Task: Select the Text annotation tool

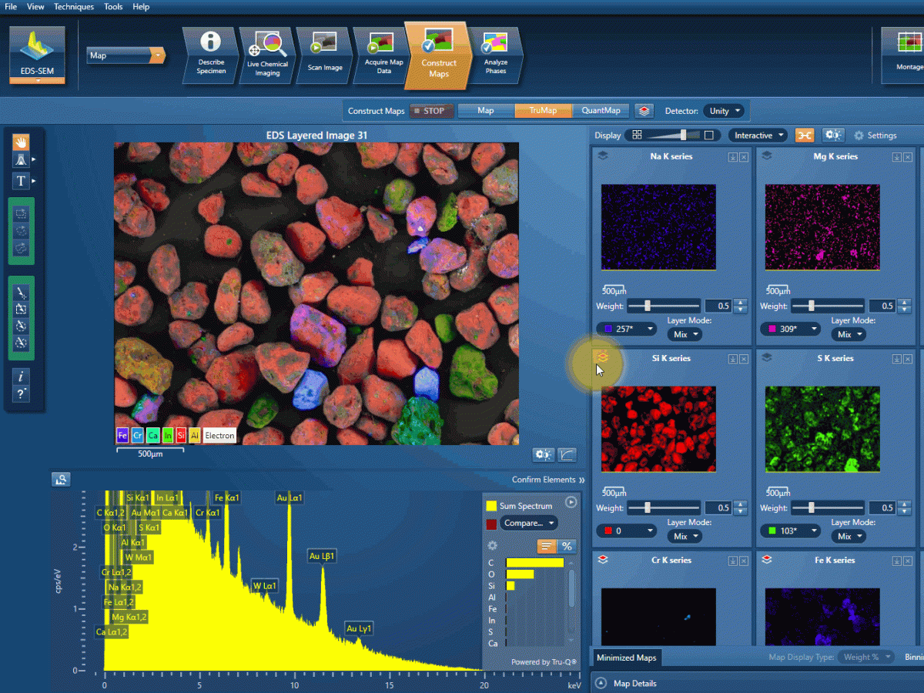Action: (21, 181)
